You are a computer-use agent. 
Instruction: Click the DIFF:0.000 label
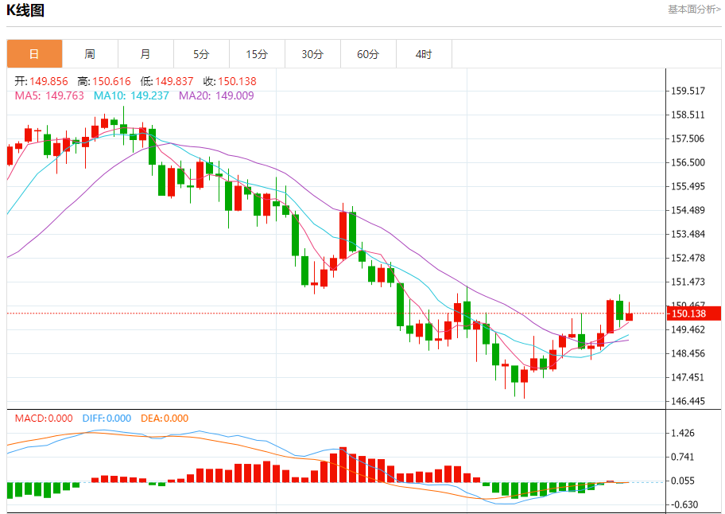click(x=107, y=419)
